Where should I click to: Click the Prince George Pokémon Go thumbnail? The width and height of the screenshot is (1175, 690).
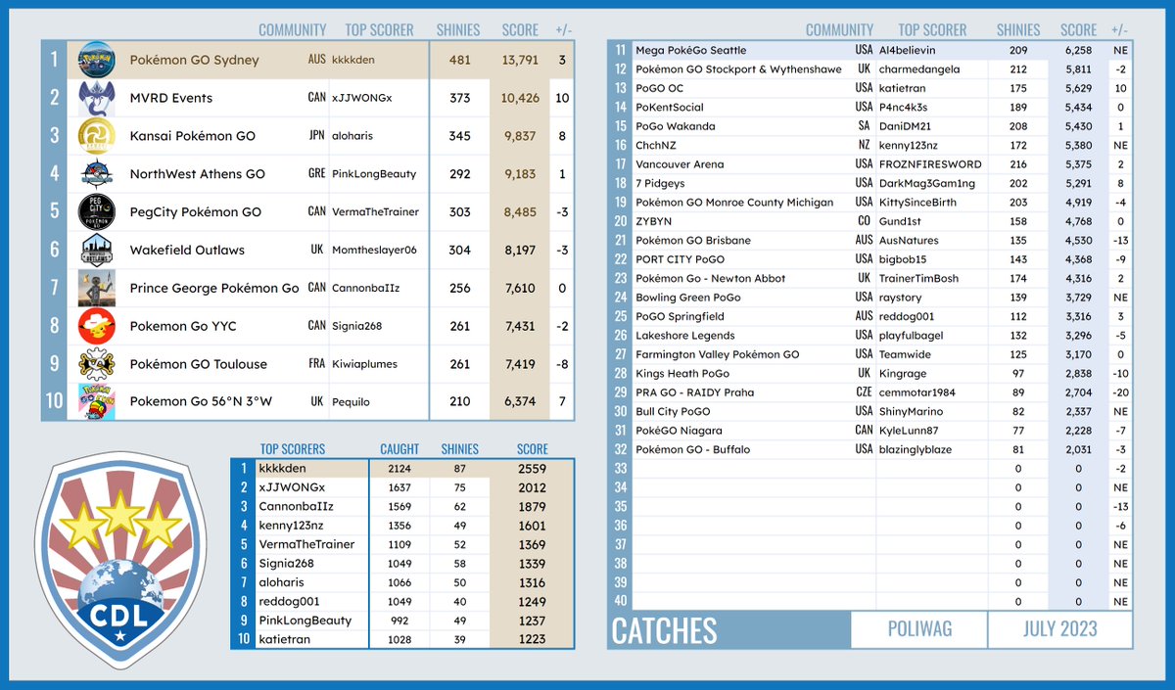click(96, 288)
